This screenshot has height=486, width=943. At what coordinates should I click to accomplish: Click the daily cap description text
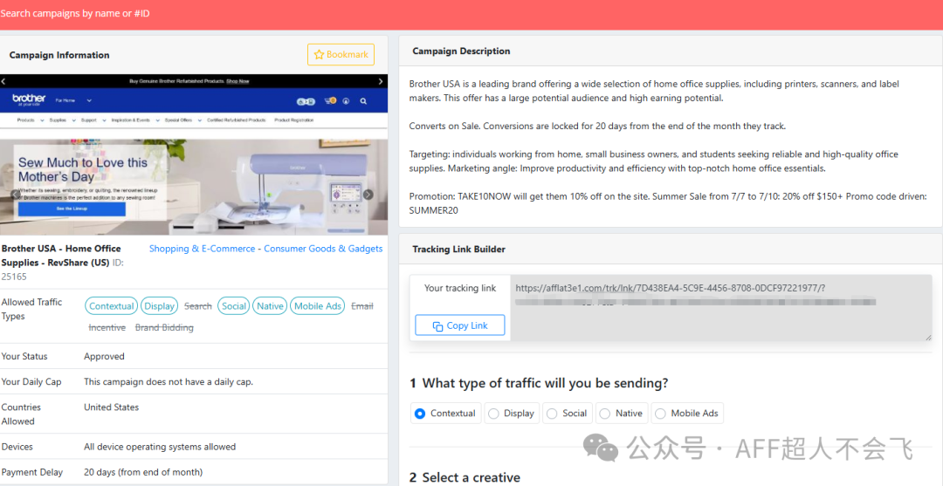pyautogui.click(x=169, y=382)
